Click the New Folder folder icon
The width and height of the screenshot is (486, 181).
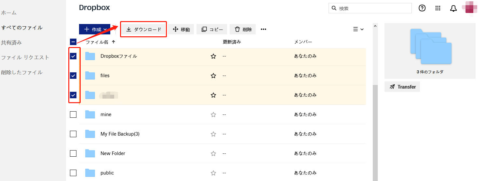(x=90, y=153)
